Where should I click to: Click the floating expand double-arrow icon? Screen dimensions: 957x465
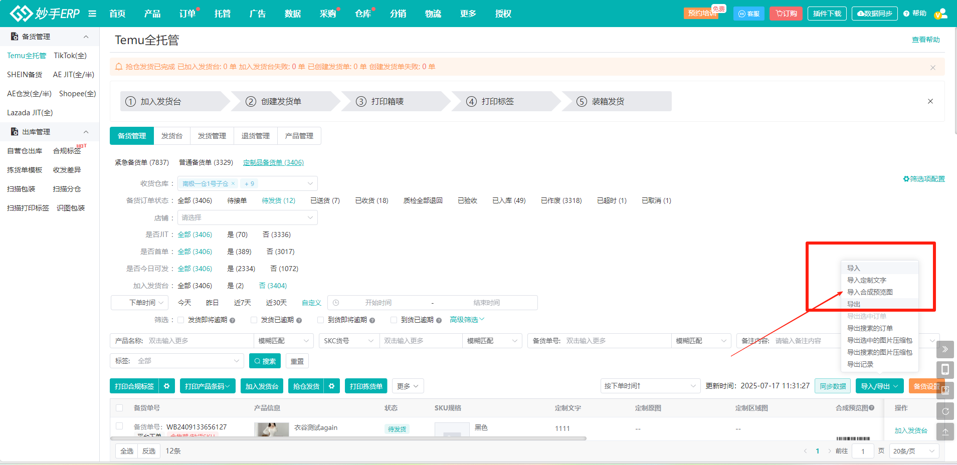click(x=945, y=349)
